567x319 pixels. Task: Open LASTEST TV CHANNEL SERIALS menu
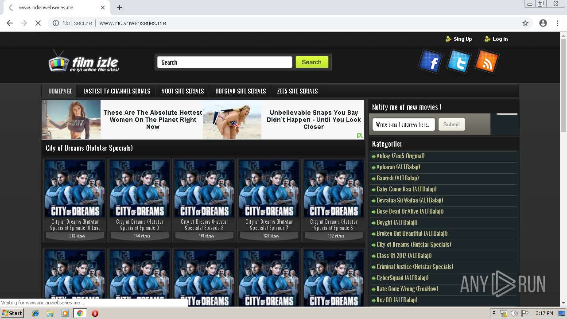117,91
